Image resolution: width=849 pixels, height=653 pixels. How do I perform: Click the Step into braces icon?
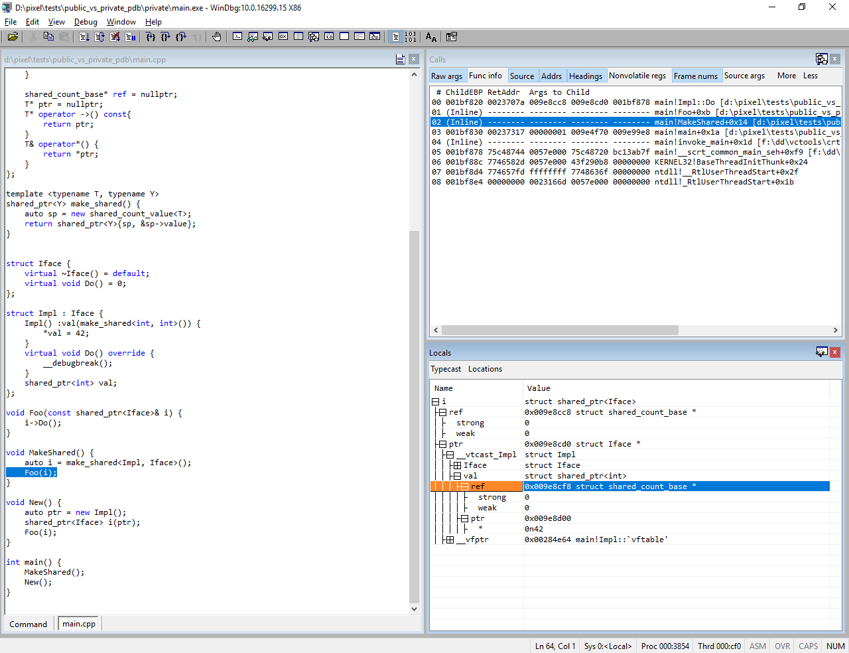(151, 37)
